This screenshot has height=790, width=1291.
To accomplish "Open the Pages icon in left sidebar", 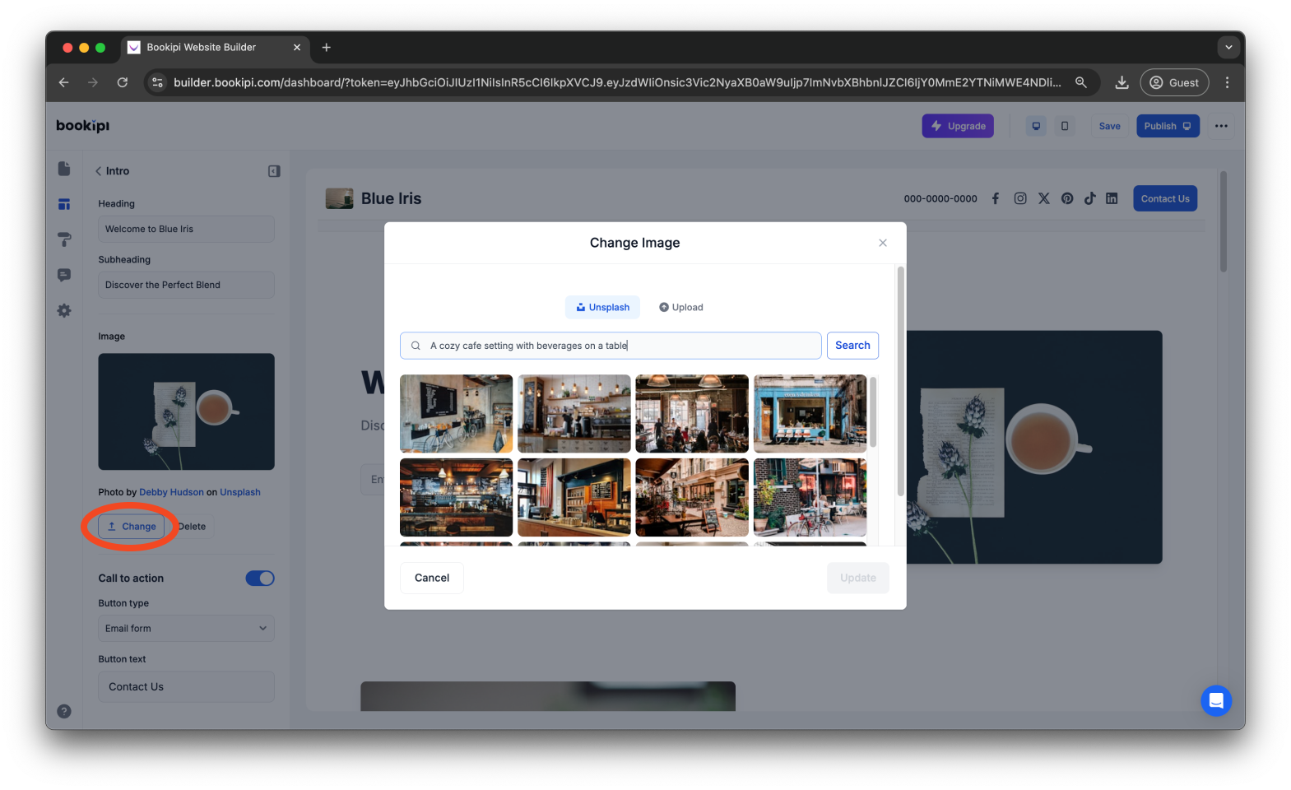I will 64,169.
